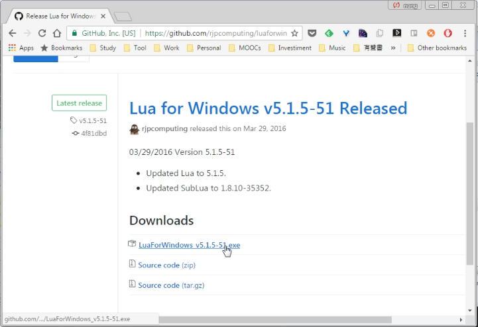This screenshot has width=478, height=327.
Task: Open the Work bookmarks folder
Action: (x=166, y=48)
